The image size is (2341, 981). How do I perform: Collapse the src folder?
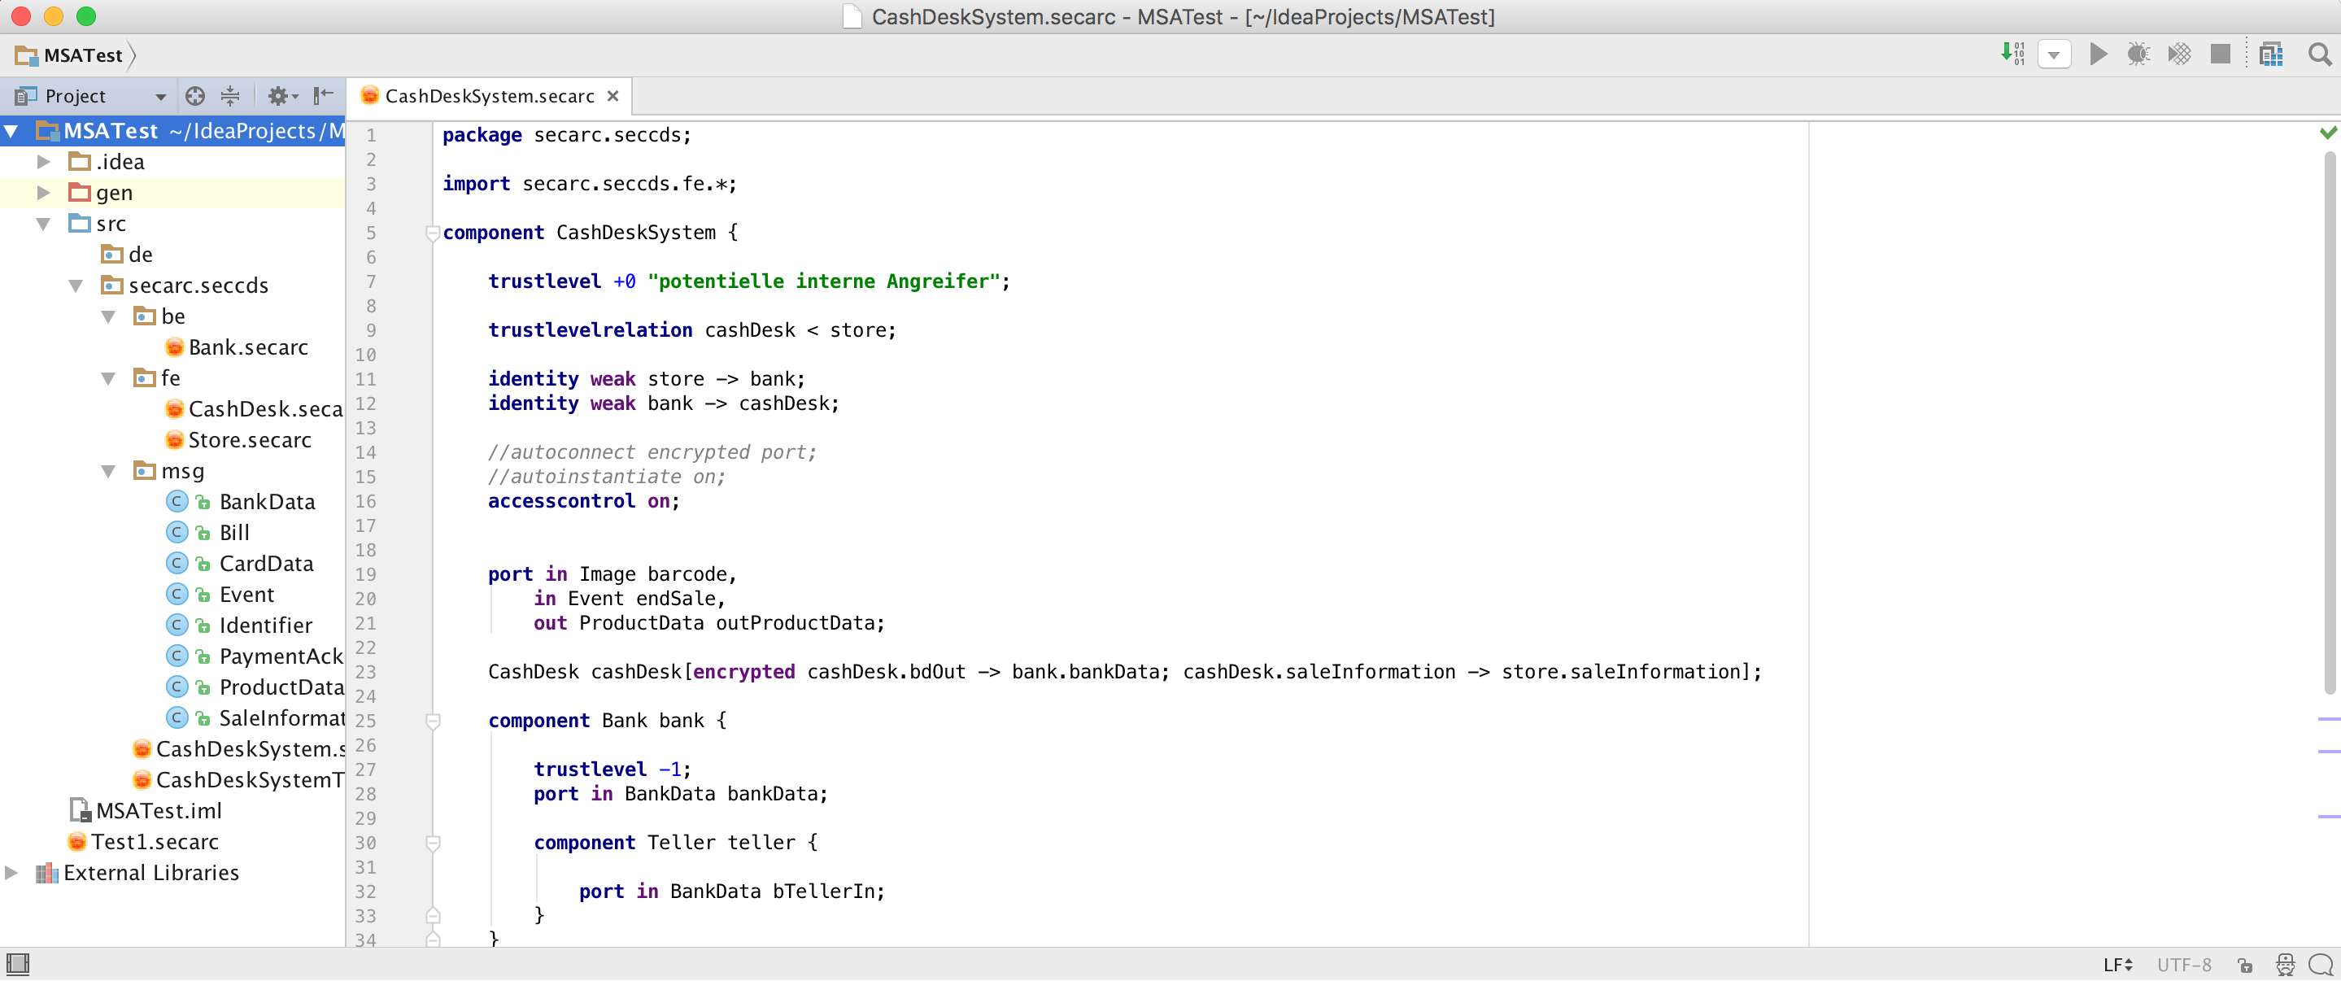click(x=43, y=224)
